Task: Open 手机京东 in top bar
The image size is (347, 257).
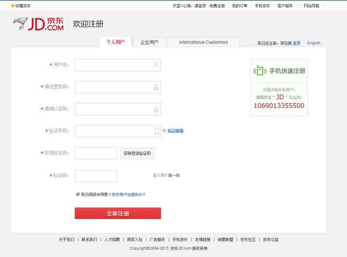Action: [x=263, y=6]
